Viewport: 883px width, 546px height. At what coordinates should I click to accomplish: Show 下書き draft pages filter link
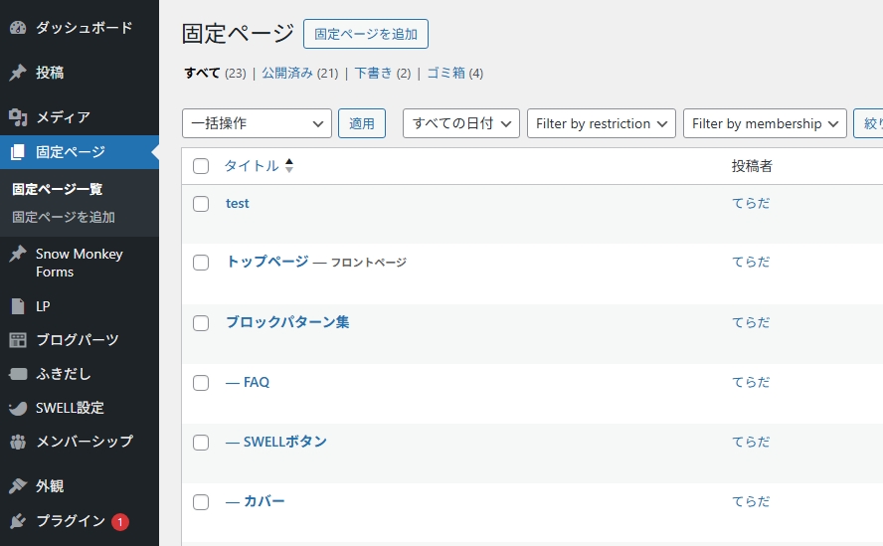[x=374, y=74]
